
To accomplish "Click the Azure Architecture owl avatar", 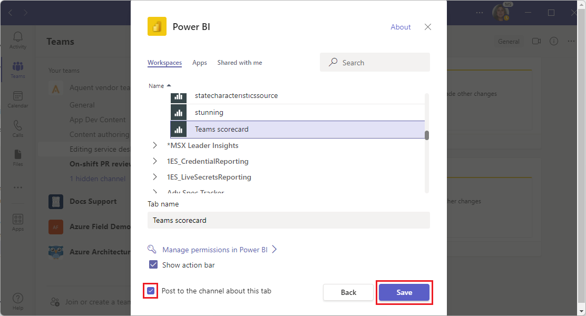I will (x=56, y=252).
